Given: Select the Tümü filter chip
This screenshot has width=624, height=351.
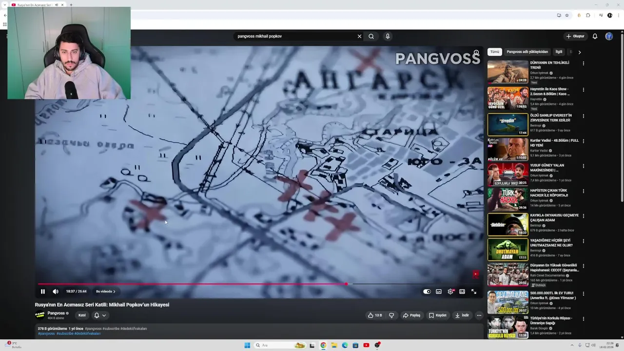Looking at the screenshot, I should [495, 52].
